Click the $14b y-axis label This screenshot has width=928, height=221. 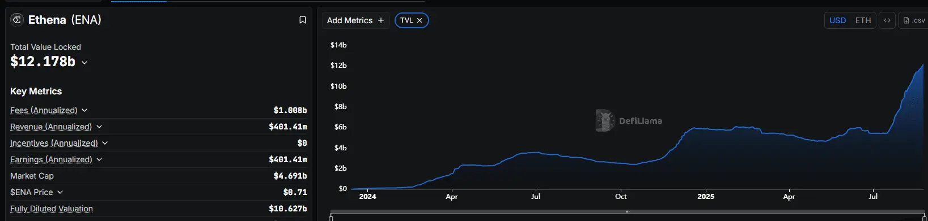[x=338, y=45]
